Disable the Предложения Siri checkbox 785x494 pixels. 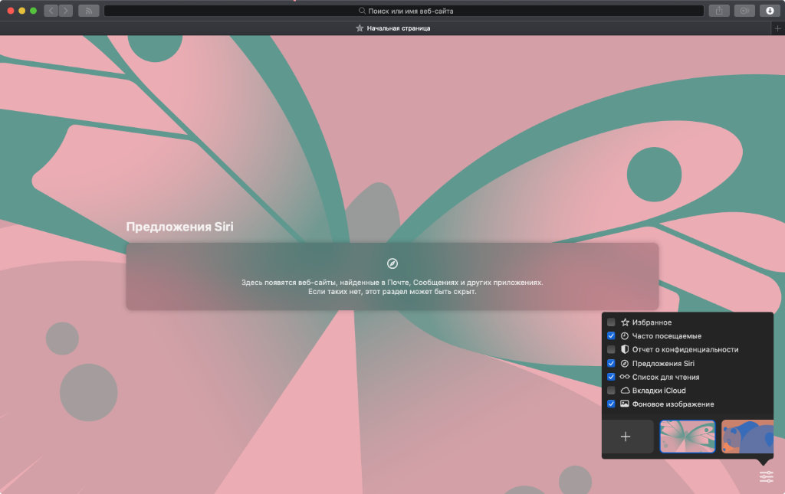coord(611,363)
